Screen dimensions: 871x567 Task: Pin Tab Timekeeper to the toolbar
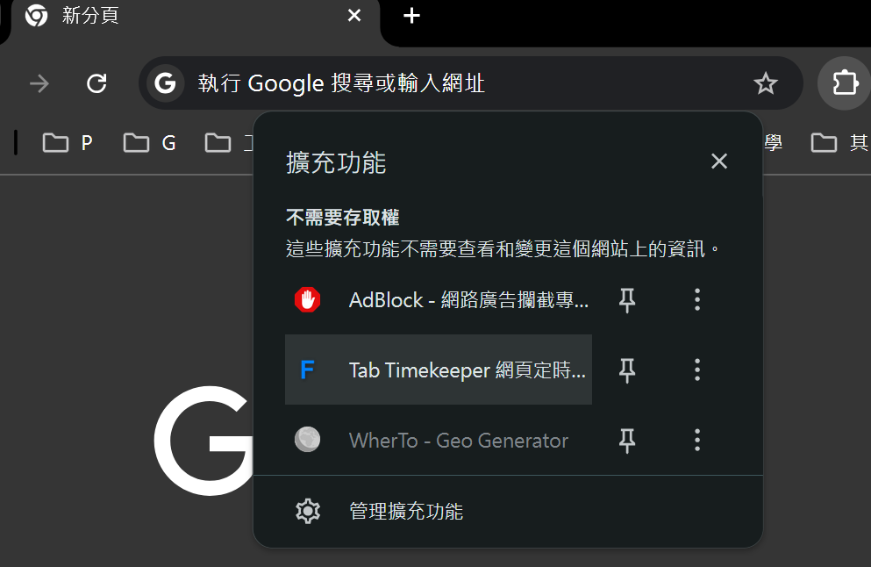coord(627,370)
